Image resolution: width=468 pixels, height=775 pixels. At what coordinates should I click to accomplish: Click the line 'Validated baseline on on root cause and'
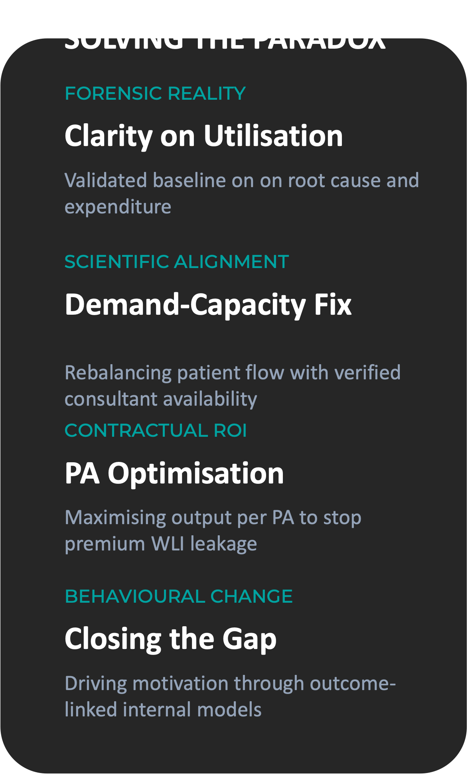tap(242, 180)
